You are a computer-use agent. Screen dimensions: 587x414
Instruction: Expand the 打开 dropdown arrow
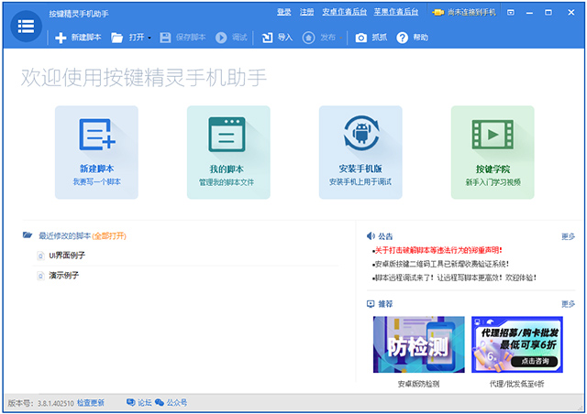point(150,38)
